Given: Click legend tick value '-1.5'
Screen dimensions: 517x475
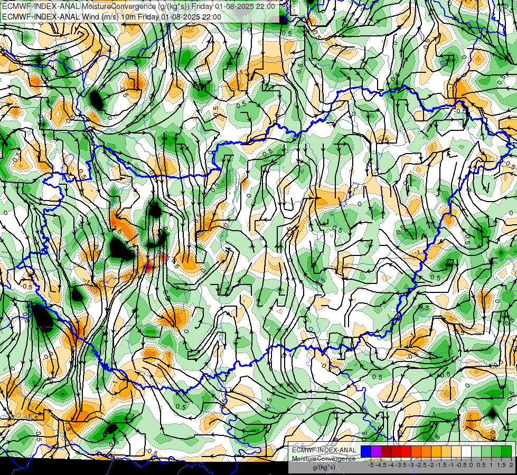Looking at the screenshot, I should pyautogui.click(x=441, y=465).
